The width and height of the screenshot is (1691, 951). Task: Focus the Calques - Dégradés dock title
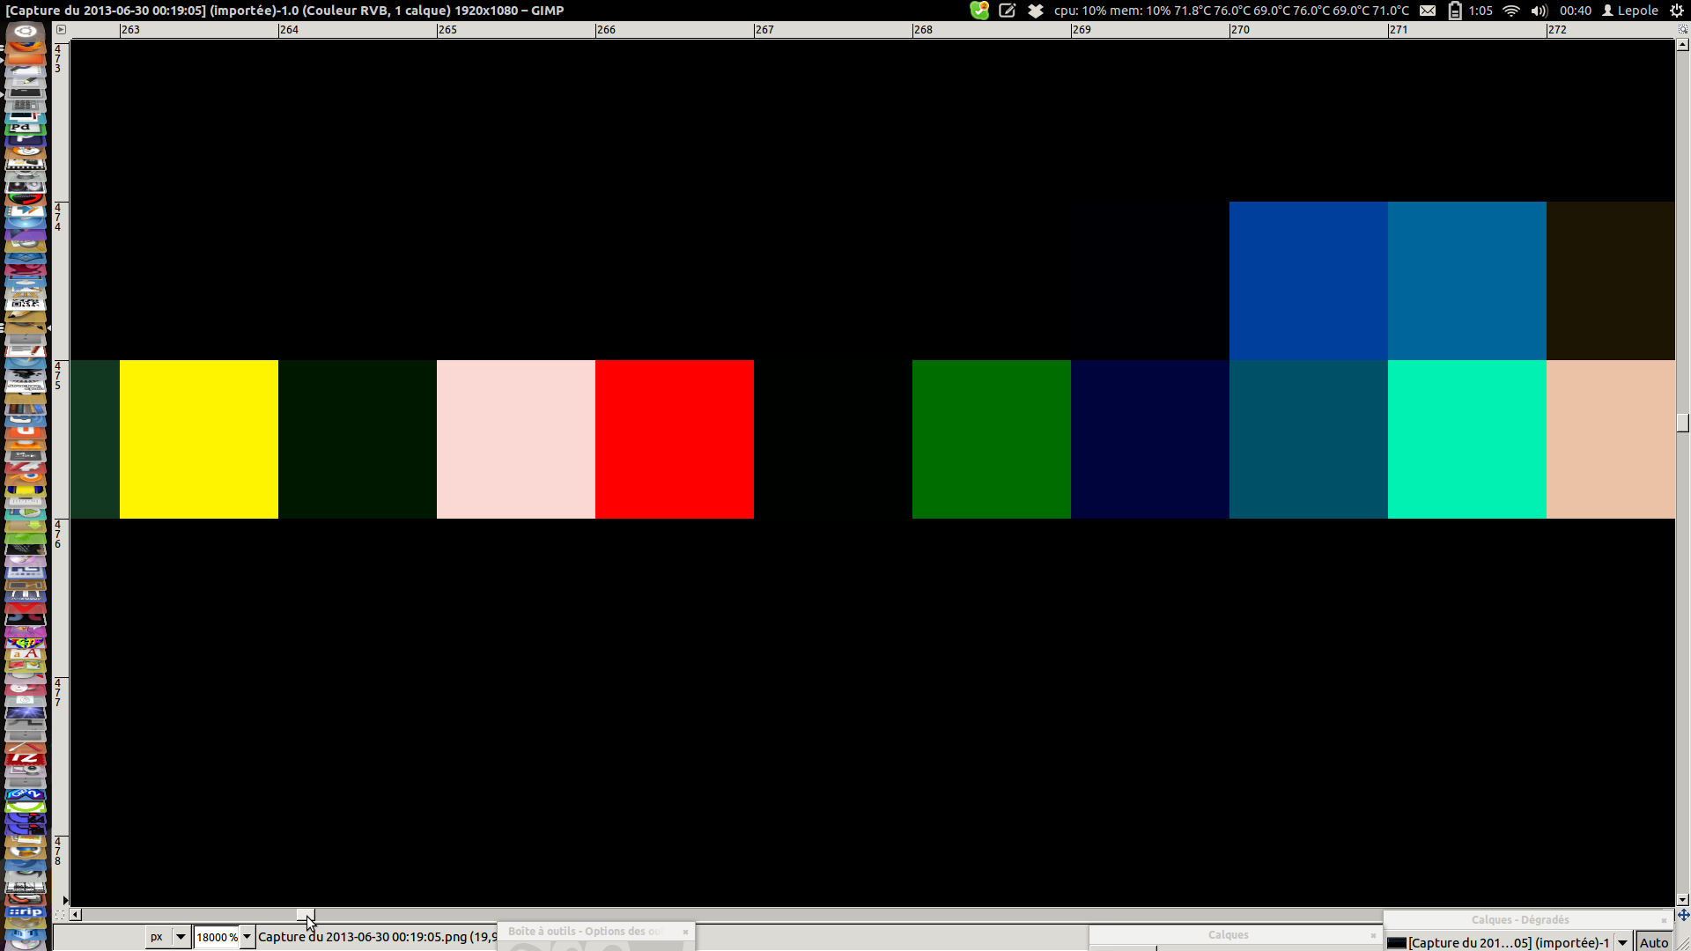click(1519, 919)
